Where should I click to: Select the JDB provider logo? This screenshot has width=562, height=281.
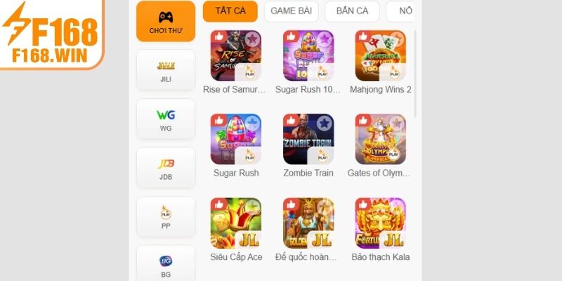166,168
